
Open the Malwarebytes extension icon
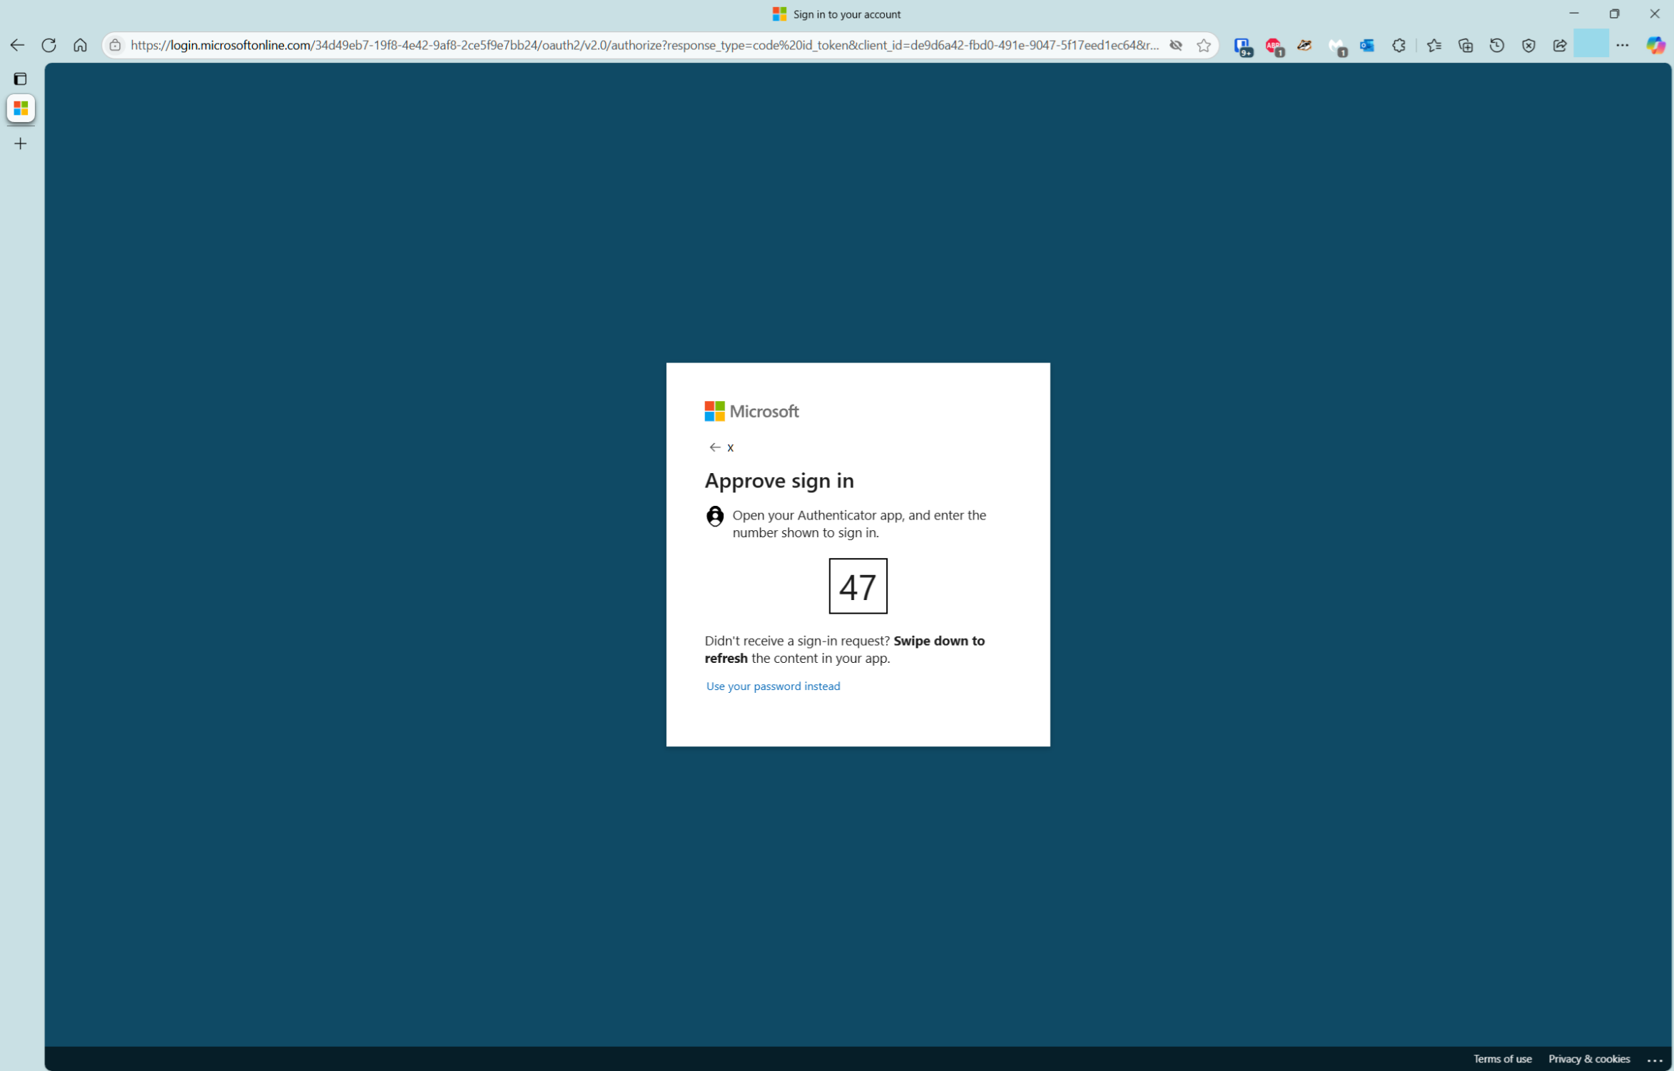coord(1336,46)
